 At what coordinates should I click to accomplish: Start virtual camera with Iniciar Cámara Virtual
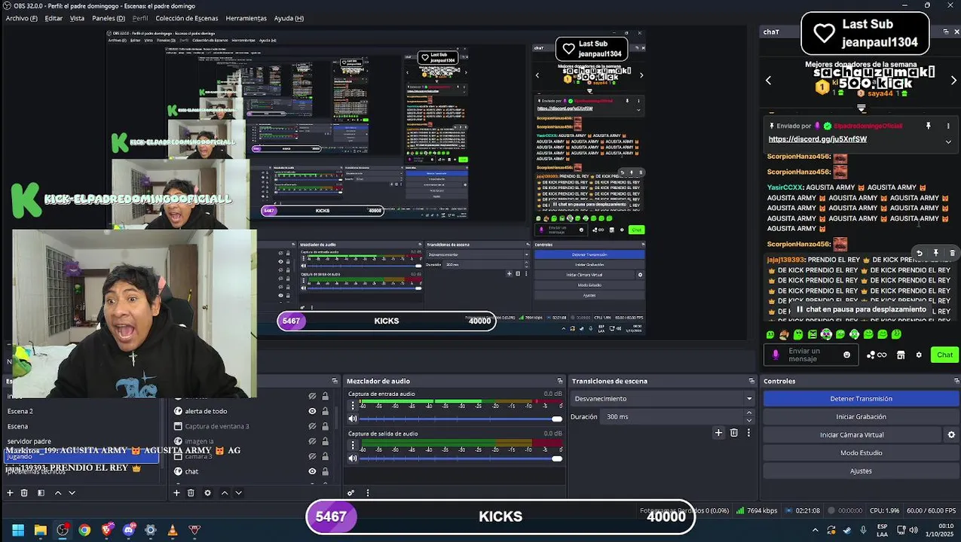tap(852, 435)
